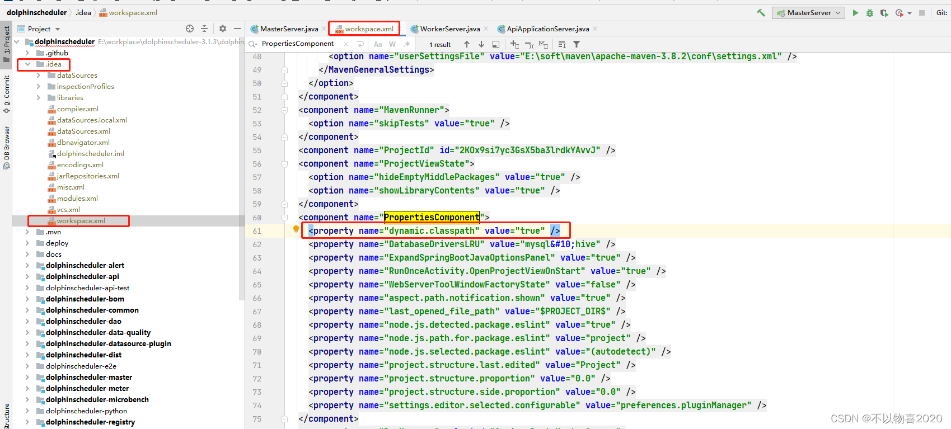Click the multiline search lines icon

(562, 44)
